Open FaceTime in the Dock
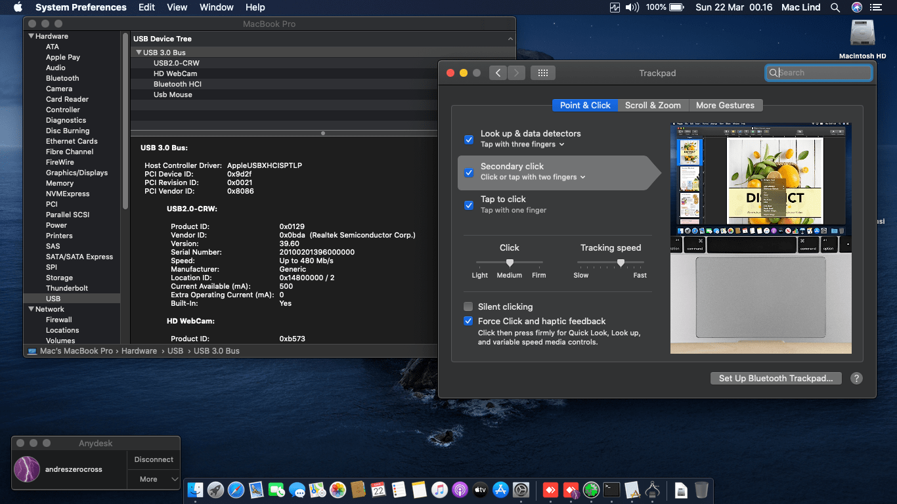897x504 pixels. pos(277,490)
